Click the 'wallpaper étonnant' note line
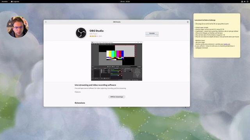Screen dimensions: 250x140 coord(201,48)
